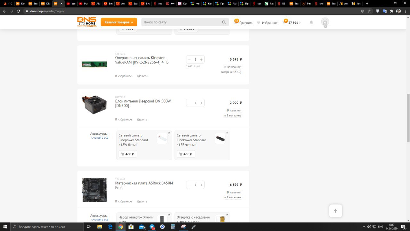Open Оперативная память Kingston ValueRAM product link
Viewport: 410px width, 231px height.
(142, 60)
